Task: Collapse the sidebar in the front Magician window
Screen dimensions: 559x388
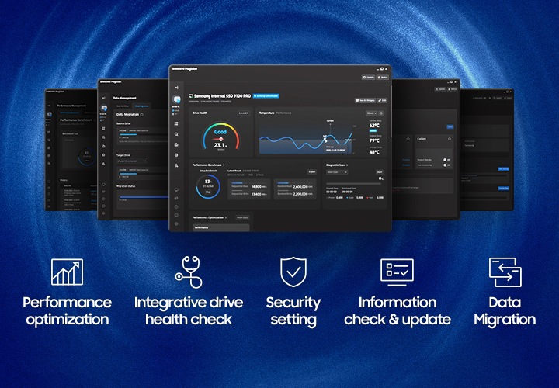Action: (x=176, y=88)
